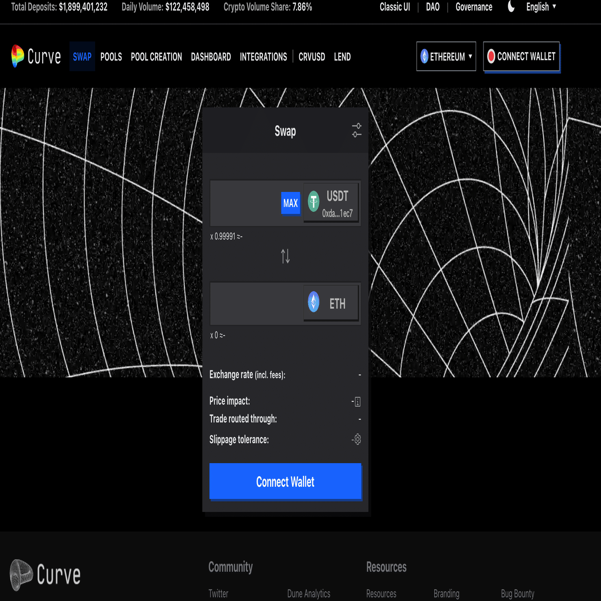Image resolution: width=601 pixels, height=601 pixels.
Task: Open the DAO link
Action: tap(433, 7)
